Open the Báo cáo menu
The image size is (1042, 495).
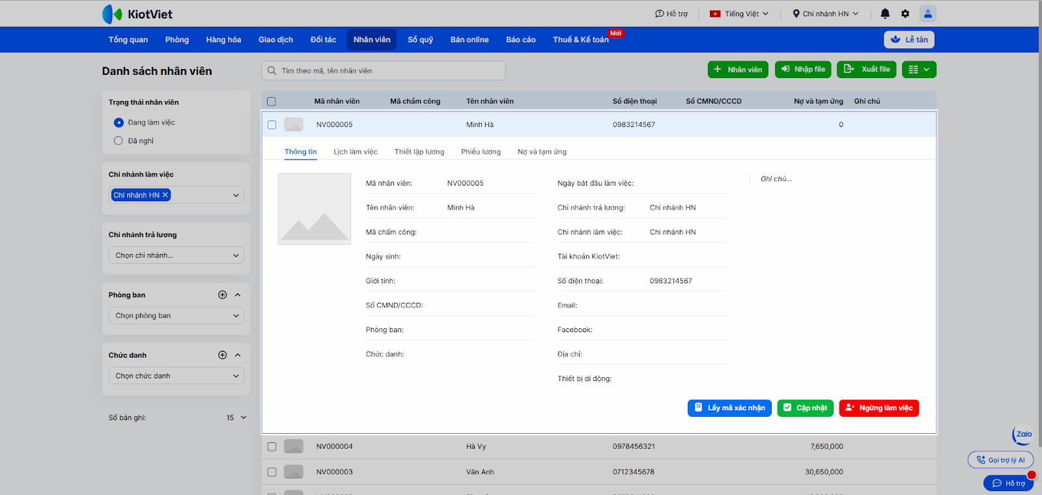pos(520,40)
